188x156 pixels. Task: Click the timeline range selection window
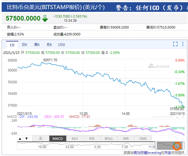pyautogui.click(x=170, y=145)
